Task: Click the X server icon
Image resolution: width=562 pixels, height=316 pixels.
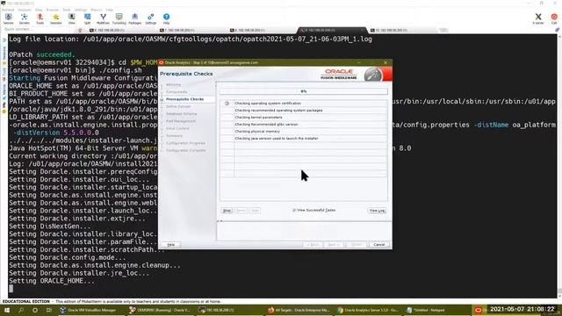Action: tap(538, 18)
